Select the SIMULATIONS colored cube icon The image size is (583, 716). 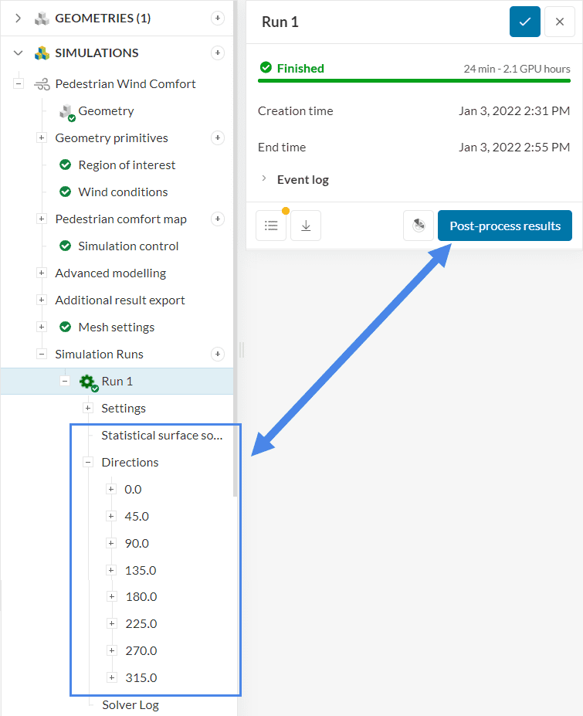[42, 53]
